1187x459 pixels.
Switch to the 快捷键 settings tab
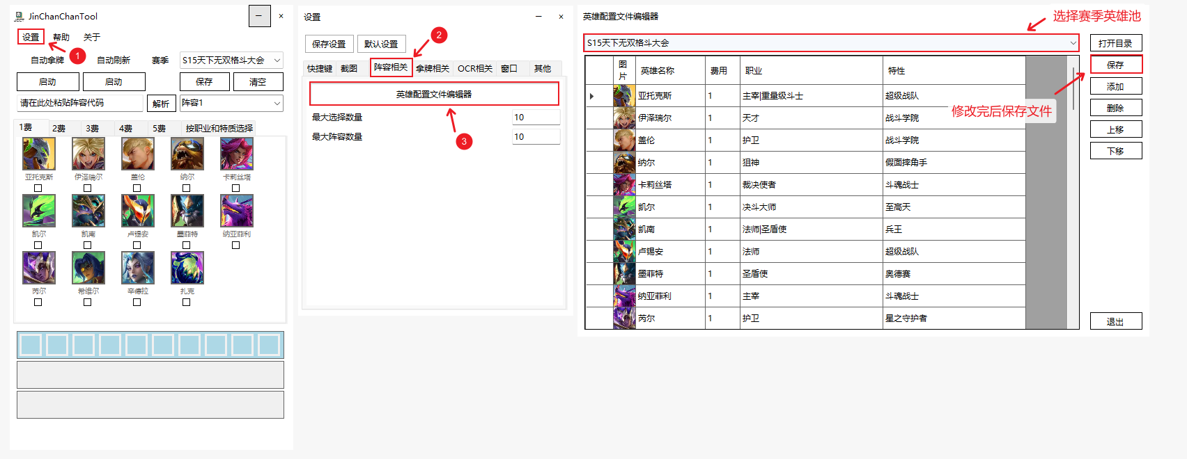[320, 68]
